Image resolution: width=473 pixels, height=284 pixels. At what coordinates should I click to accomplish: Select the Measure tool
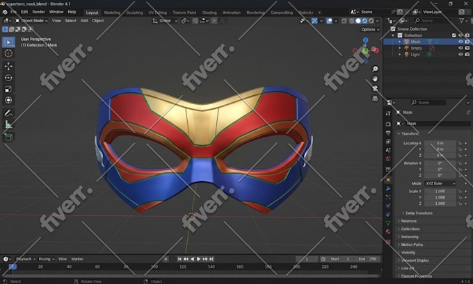click(8, 125)
